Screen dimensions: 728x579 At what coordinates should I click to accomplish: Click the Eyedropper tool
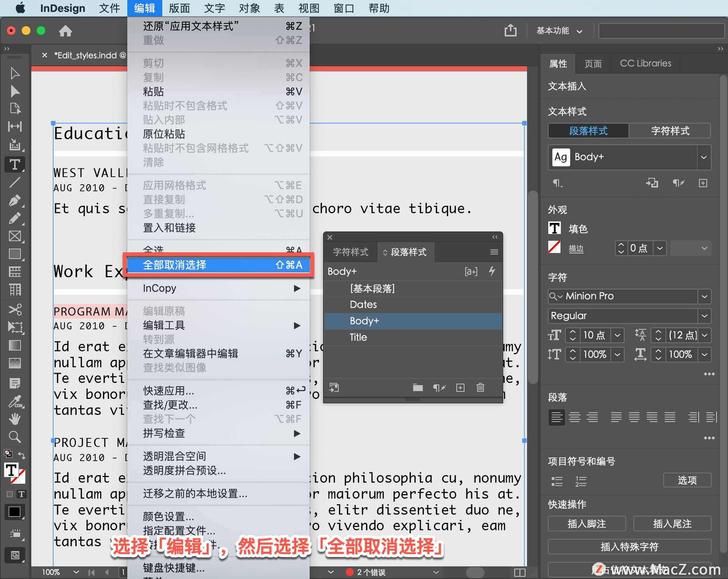pyautogui.click(x=14, y=401)
